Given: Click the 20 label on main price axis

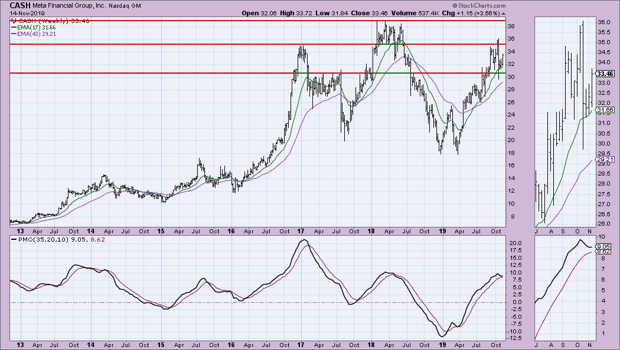Looking at the screenshot, I should coord(511,140).
